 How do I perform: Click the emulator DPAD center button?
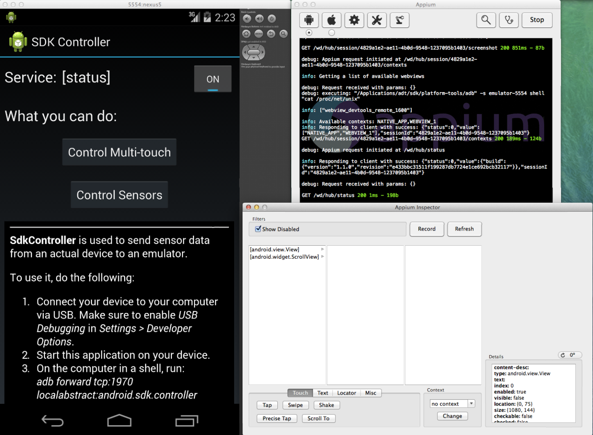tap(254, 53)
